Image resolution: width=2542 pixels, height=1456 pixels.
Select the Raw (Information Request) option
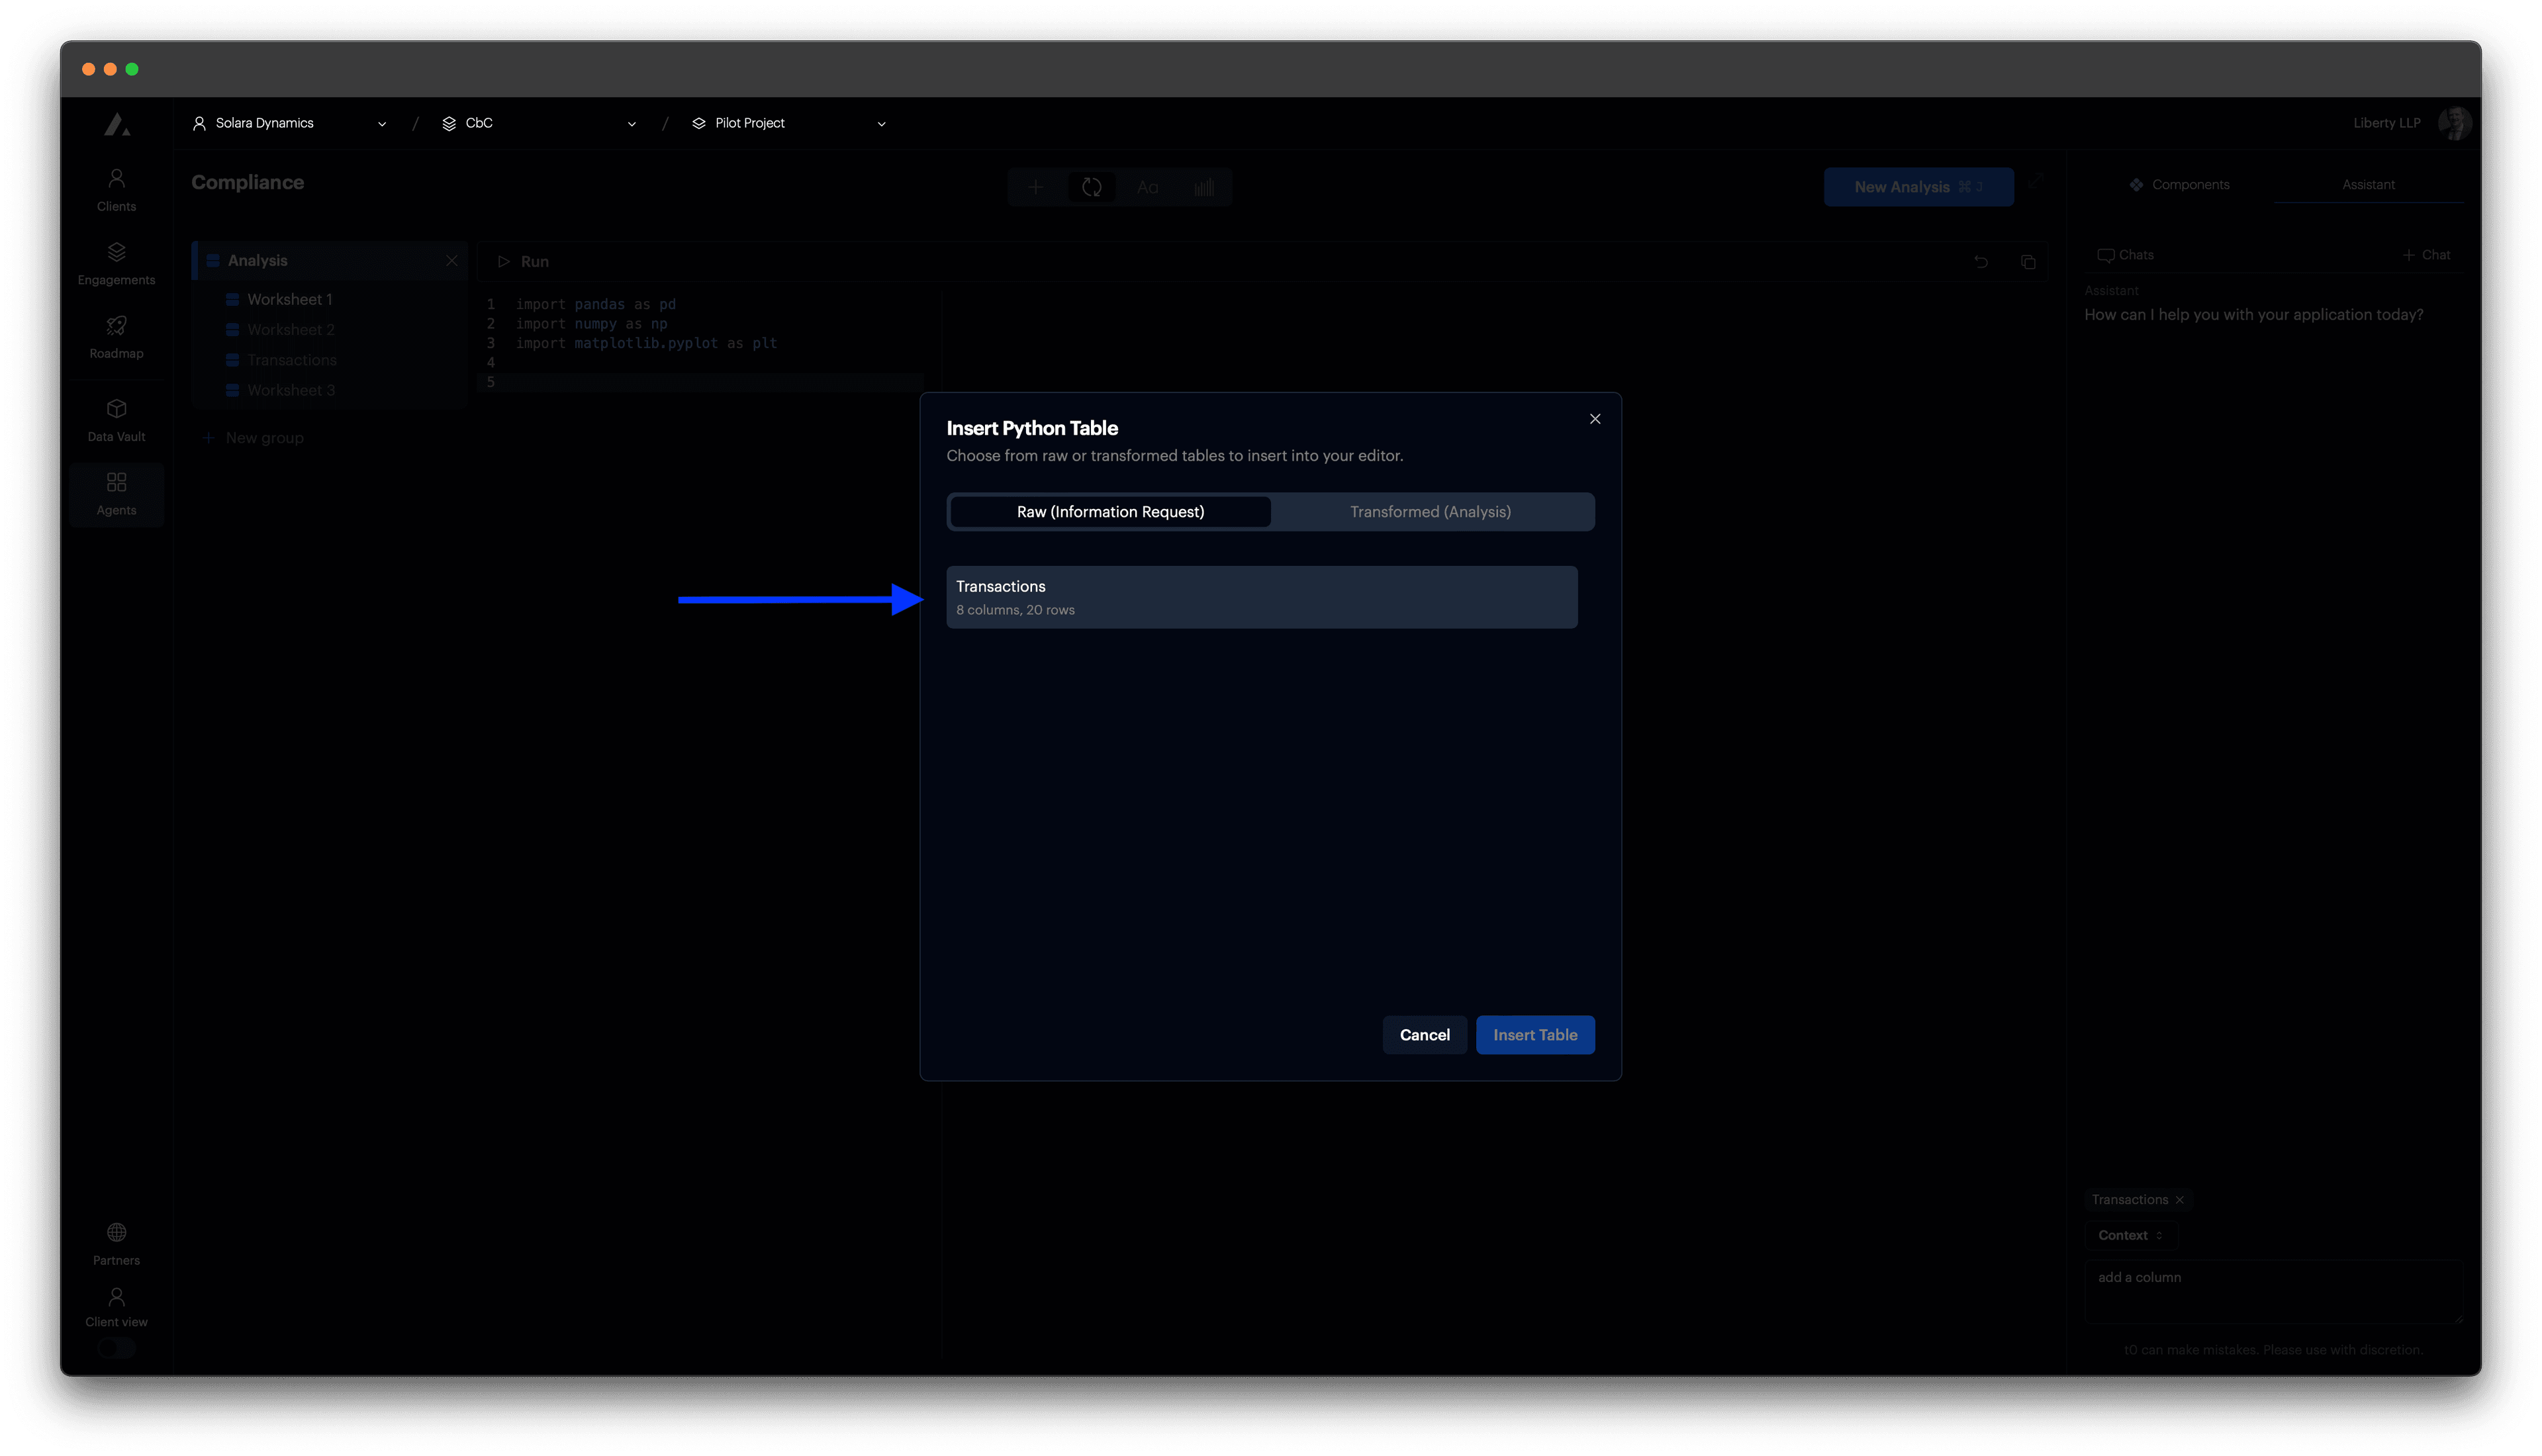tap(1110, 511)
